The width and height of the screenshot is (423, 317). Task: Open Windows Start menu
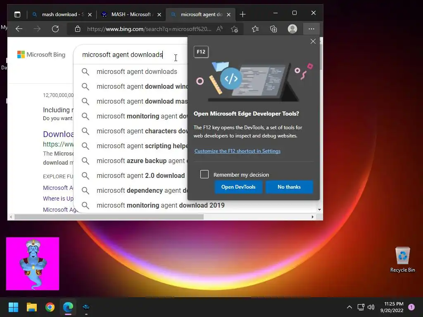click(13, 307)
